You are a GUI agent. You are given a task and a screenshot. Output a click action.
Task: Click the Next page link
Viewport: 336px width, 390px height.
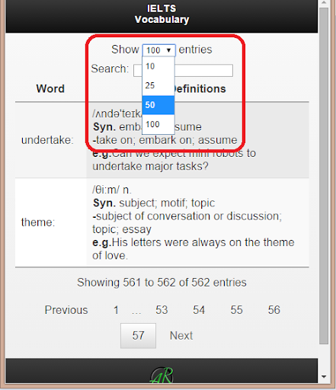tap(181, 336)
